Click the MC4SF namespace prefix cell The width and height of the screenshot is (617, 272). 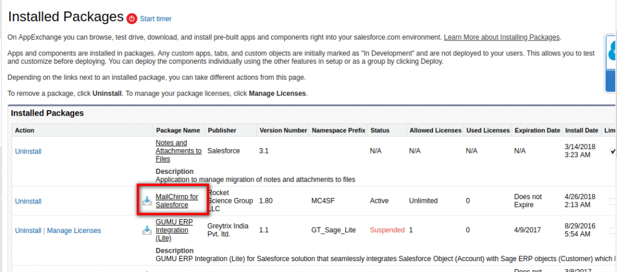click(323, 201)
